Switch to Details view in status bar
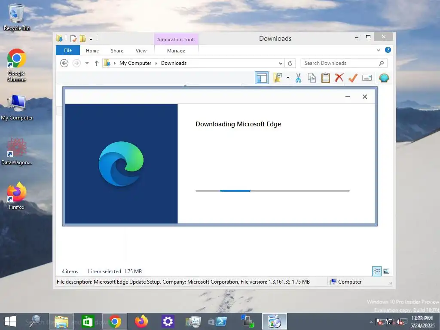The image size is (440, 330). click(377, 272)
